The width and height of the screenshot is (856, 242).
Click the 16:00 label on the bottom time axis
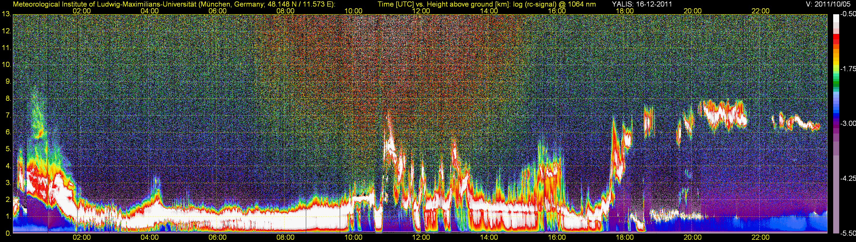click(x=557, y=237)
